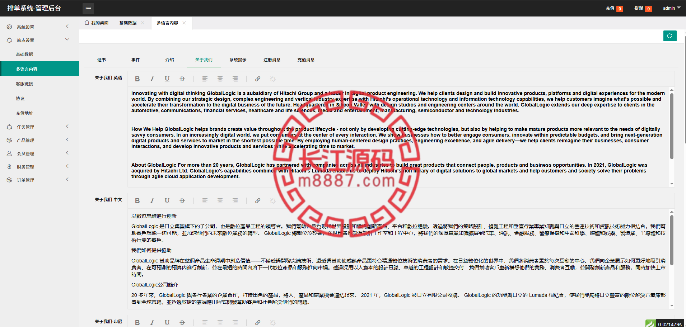Align text left in the 关于我们-中文 editor
Viewport: 686px width, 327px height.
pyautogui.click(x=205, y=201)
